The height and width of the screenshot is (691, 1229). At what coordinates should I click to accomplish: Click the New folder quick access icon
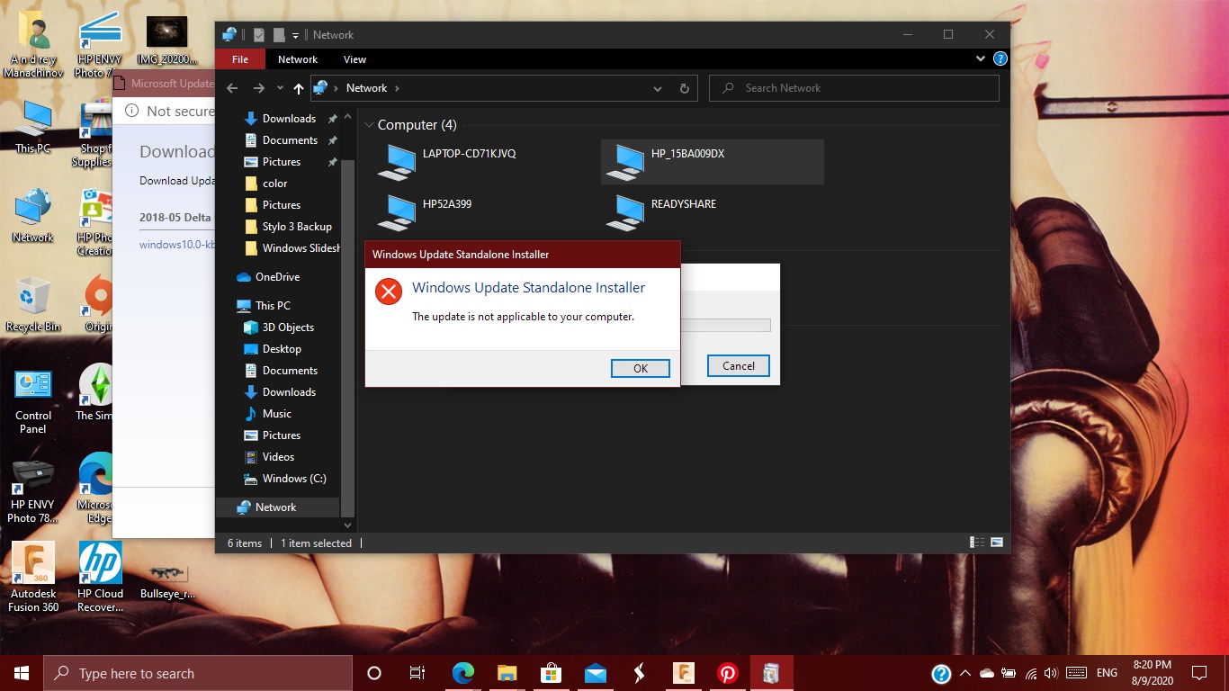click(x=279, y=35)
